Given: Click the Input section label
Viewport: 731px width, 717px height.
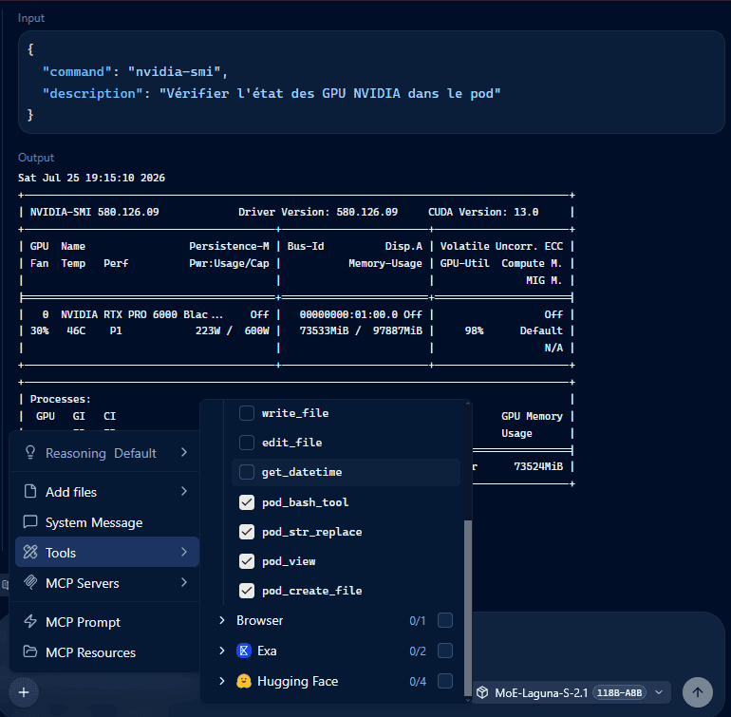Looking at the screenshot, I should (31, 18).
